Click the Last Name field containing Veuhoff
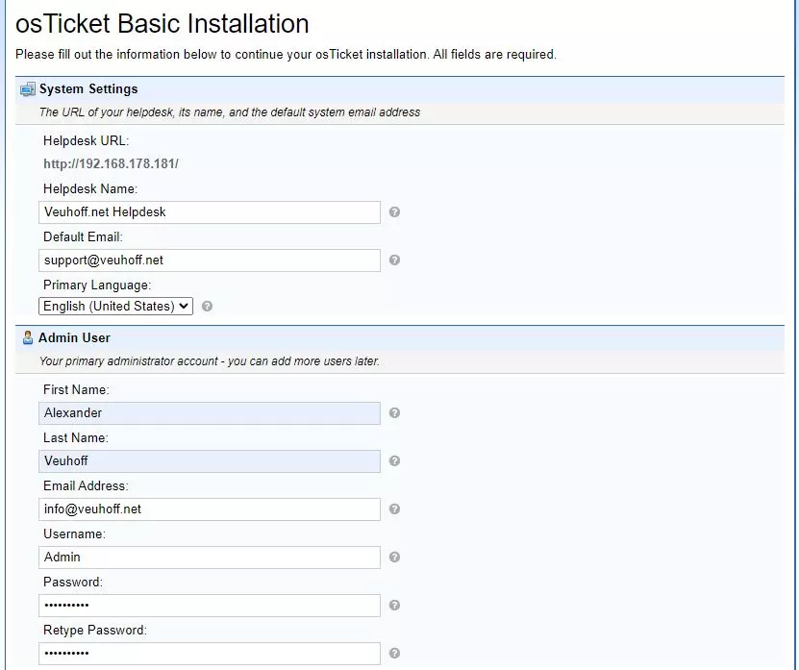 210,461
